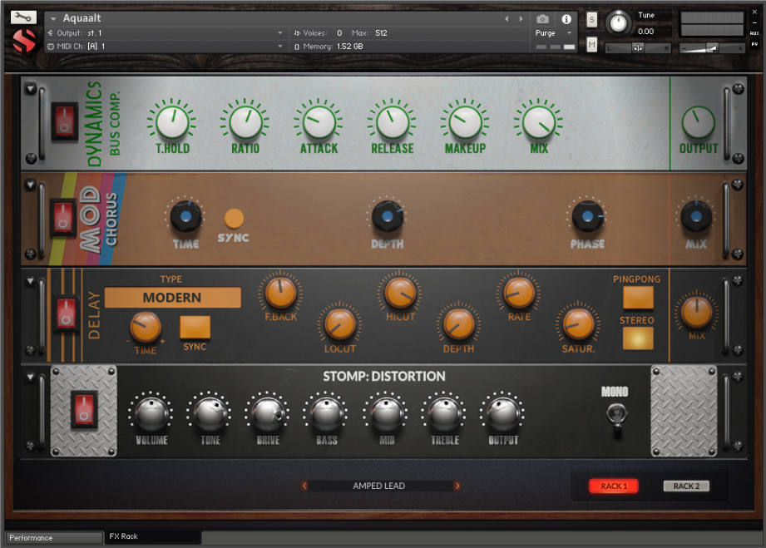Image resolution: width=766 pixels, height=548 pixels.
Task: Mute the Aquaalt instrument with the M icon
Action: [x=591, y=42]
